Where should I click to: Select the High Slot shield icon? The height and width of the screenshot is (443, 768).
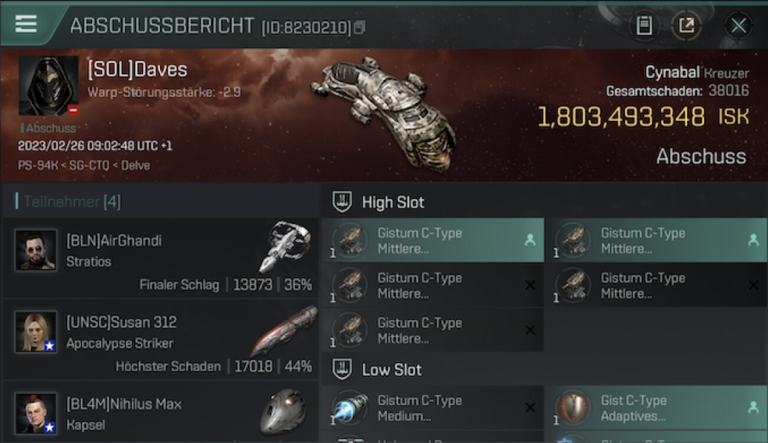click(342, 202)
